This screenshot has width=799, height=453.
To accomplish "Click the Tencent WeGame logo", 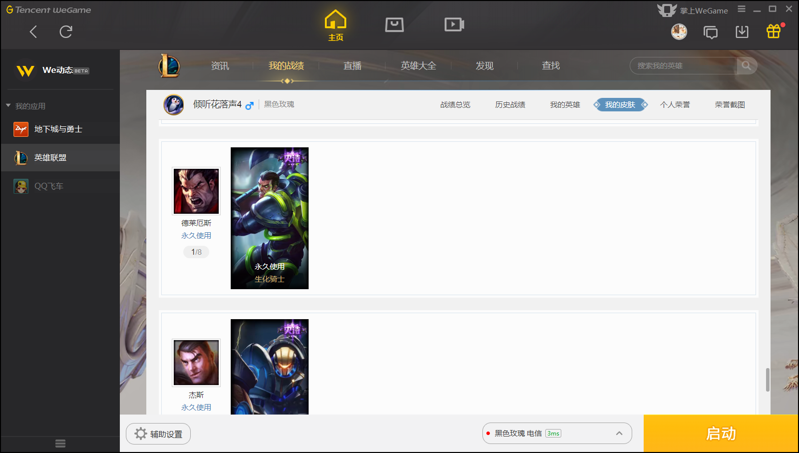I will 48,10.
